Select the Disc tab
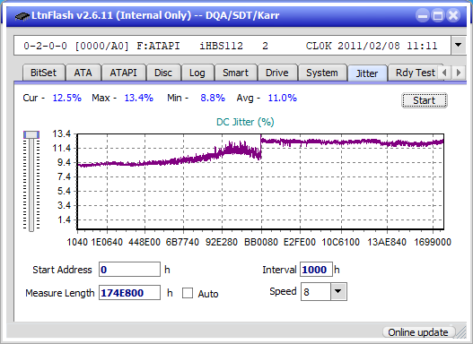Image resolution: width=473 pixels, height=344 pixels. pyautogui.click(x=163, y=73)
